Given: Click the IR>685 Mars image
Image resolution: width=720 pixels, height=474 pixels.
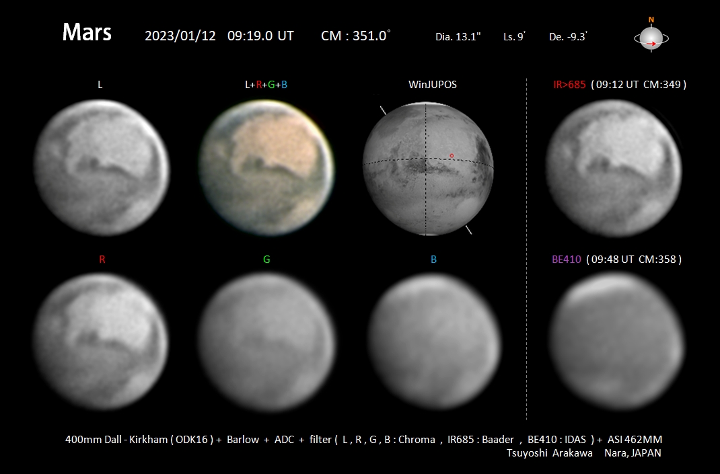Looking at the screenshot, I should tap(614, 168).
